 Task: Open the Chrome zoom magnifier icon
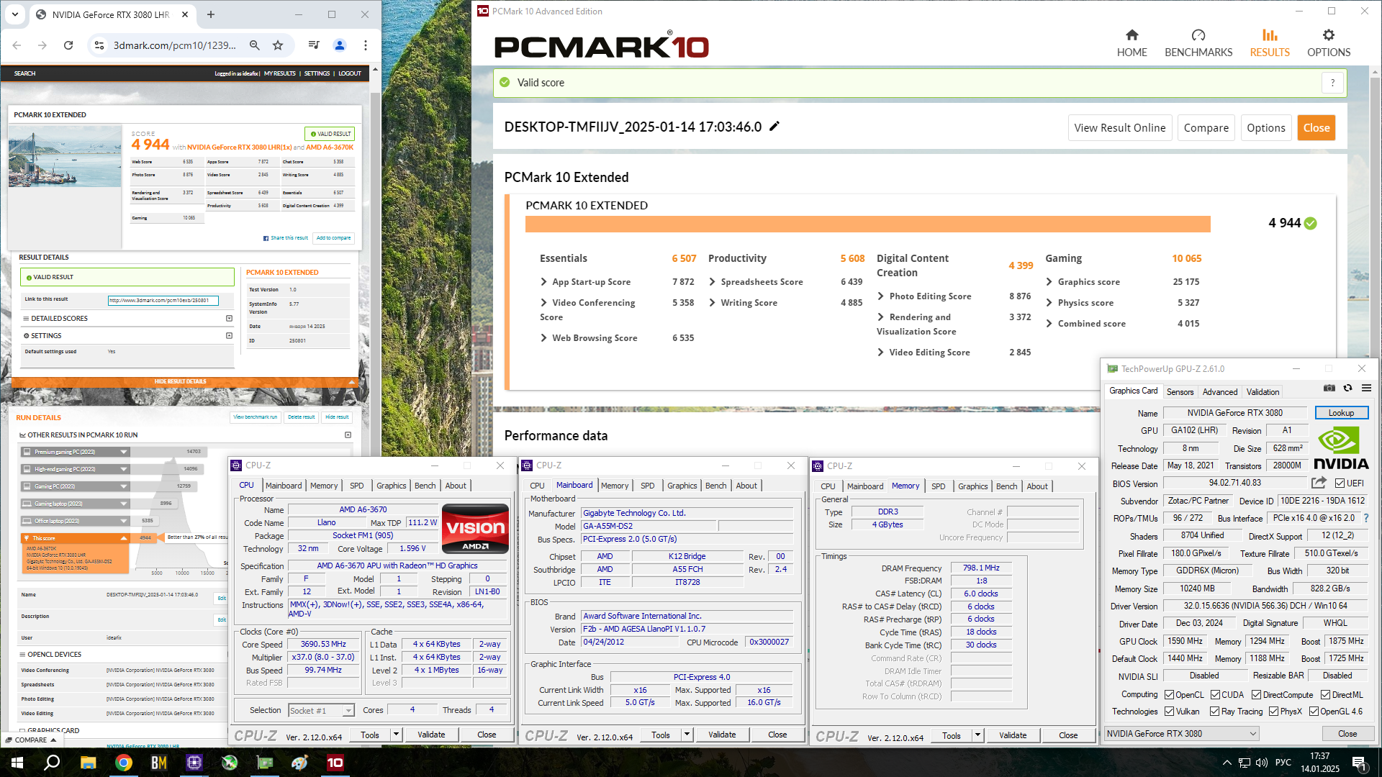click(254, 45)
